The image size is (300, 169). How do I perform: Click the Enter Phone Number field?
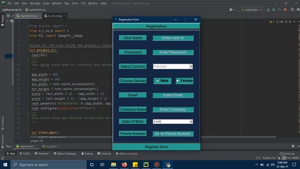pyautogui.click(x=173, y=134)
